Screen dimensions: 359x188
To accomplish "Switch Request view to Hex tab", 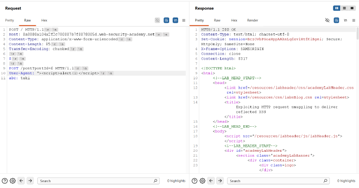I will coord(44,20).
